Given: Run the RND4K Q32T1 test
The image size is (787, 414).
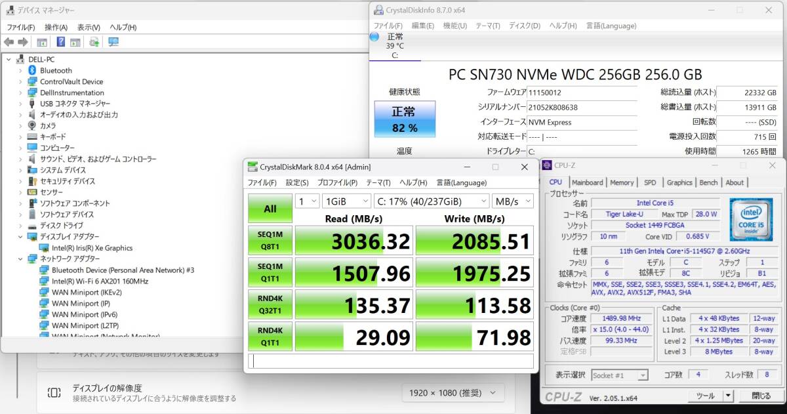Looking at the screenshot, I should [270, 304].
